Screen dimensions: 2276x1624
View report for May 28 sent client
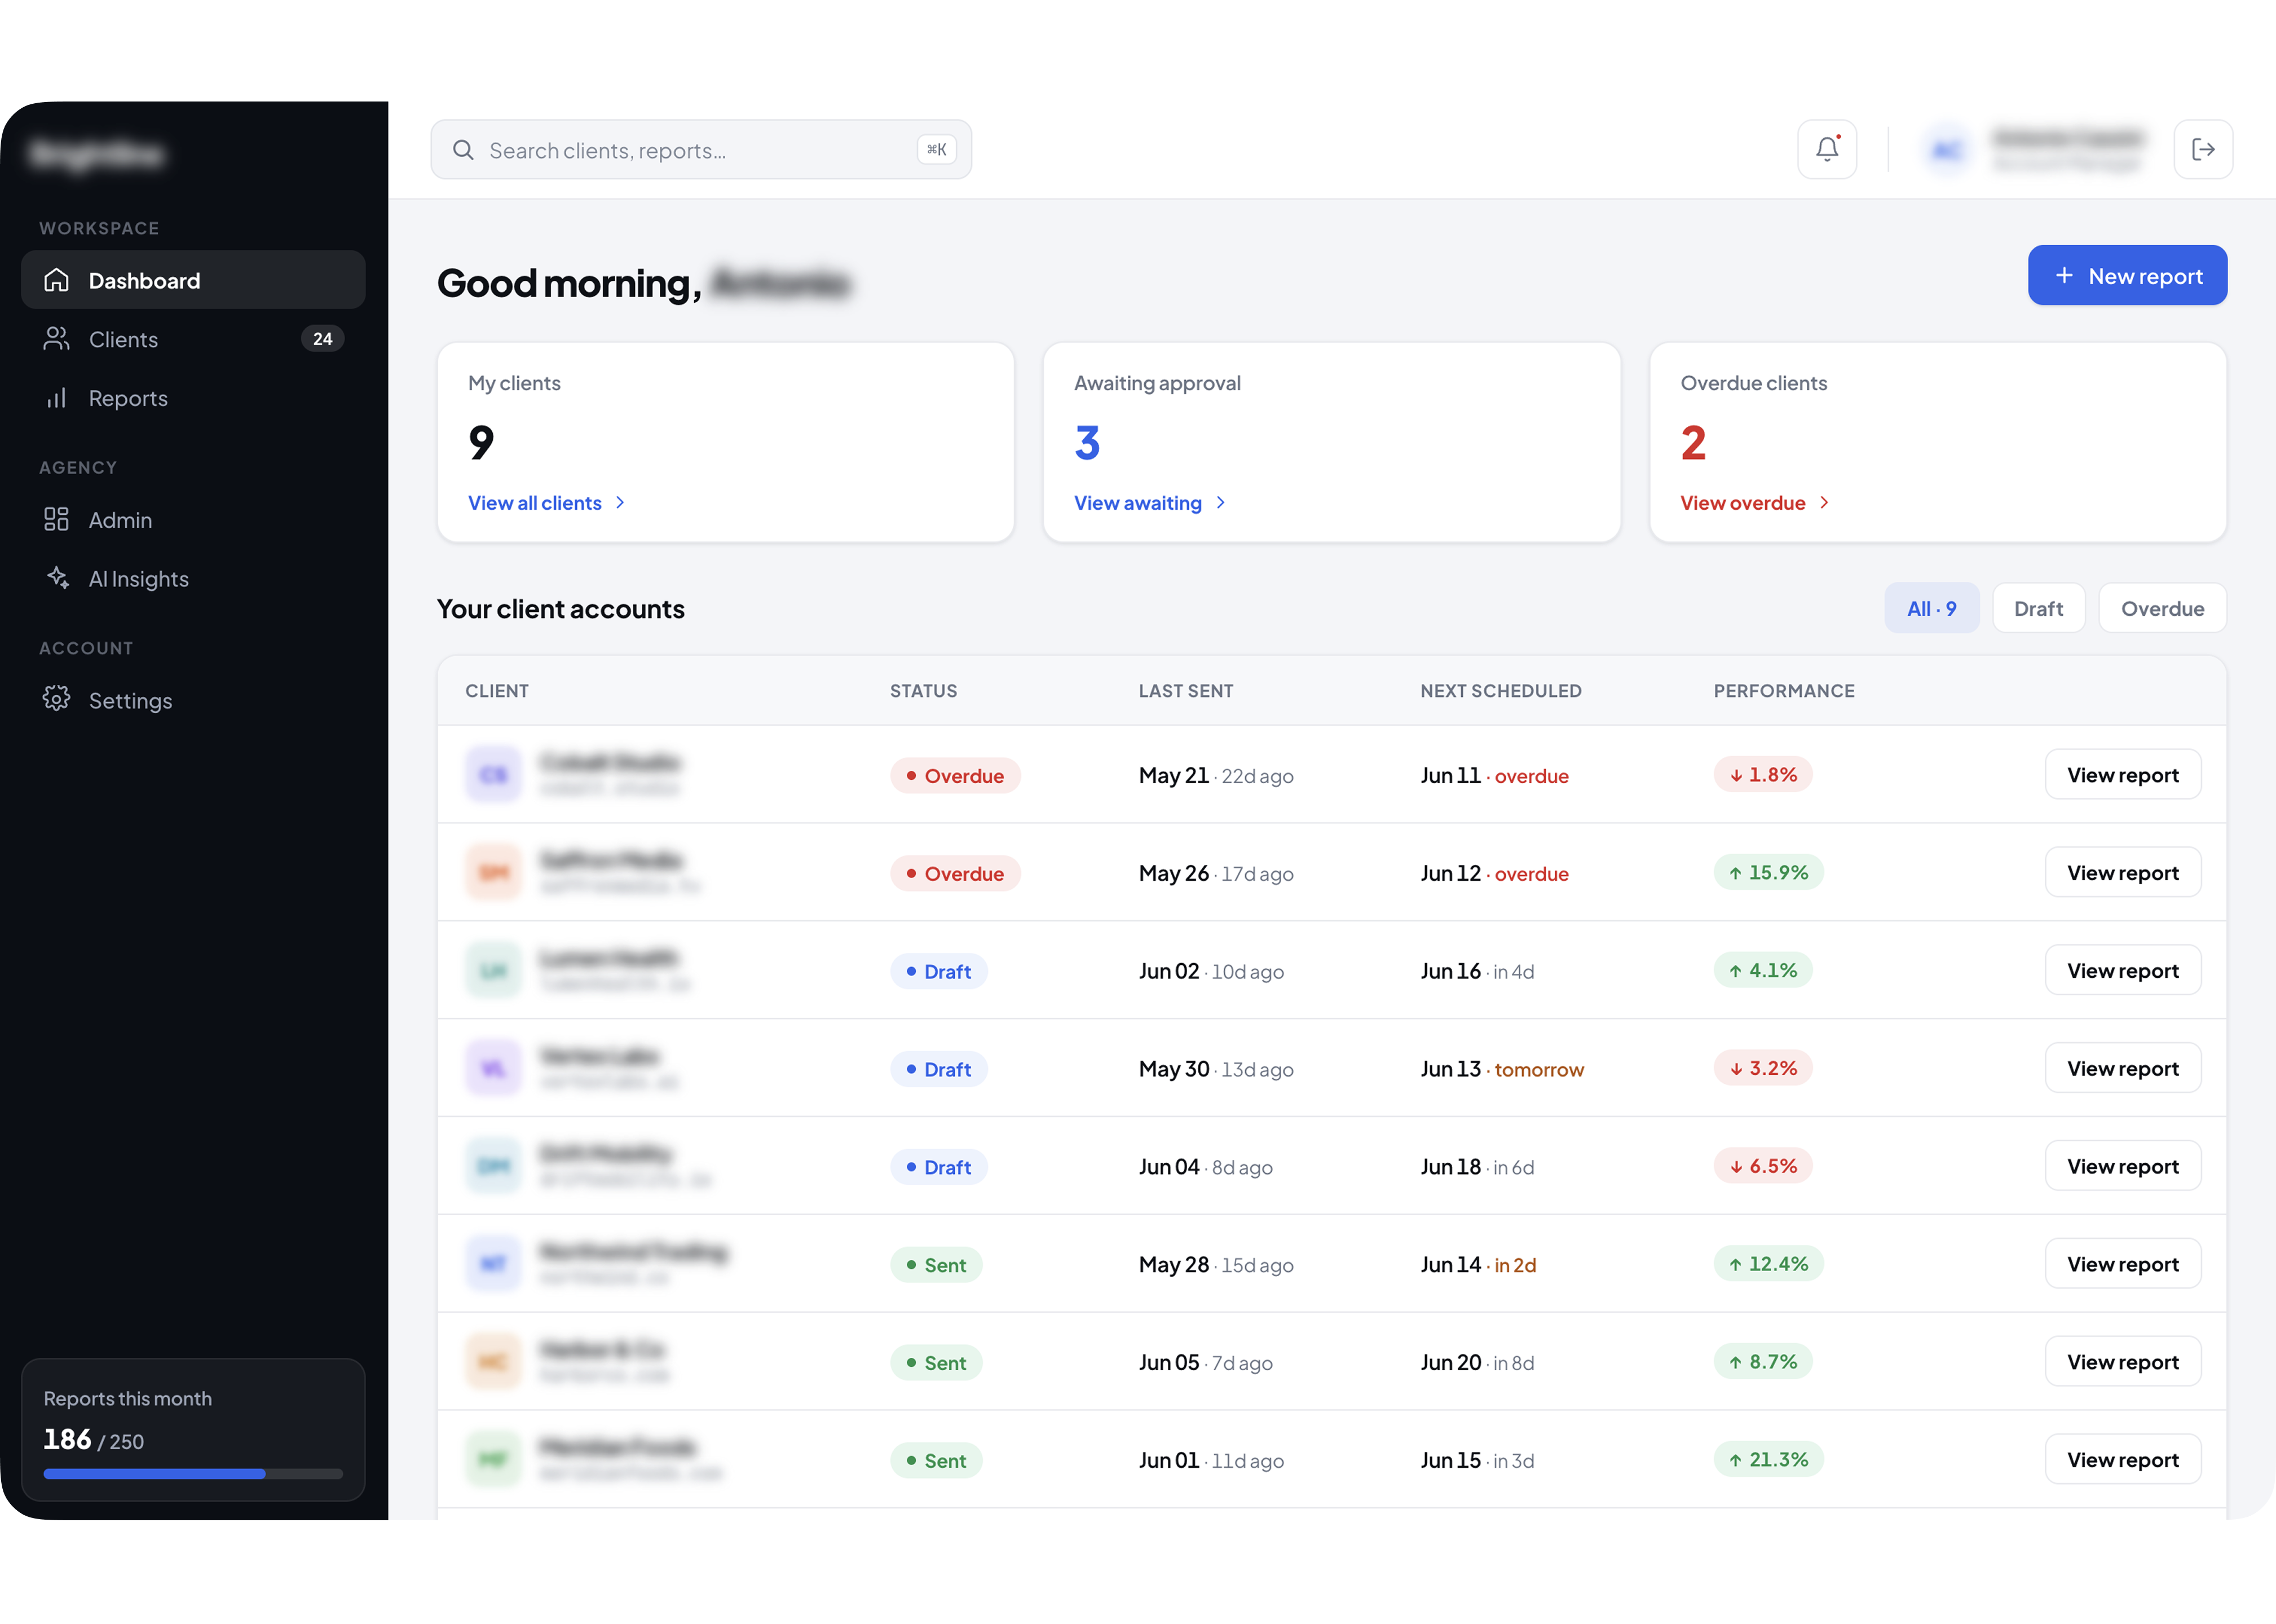coord(2122,1264)
